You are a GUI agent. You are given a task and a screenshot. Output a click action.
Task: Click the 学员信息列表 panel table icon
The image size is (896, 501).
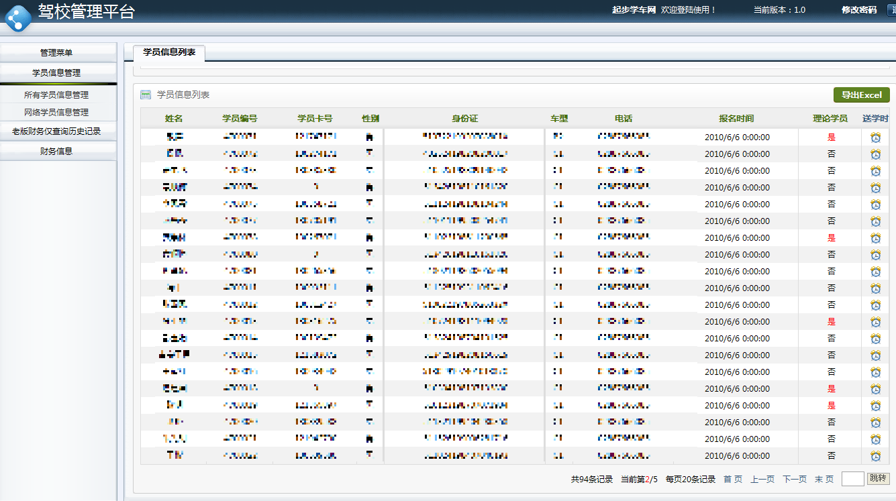[146, 95]
